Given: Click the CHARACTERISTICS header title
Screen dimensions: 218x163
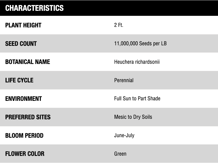Looking at the screenshot, I should [x=34, y=8].
